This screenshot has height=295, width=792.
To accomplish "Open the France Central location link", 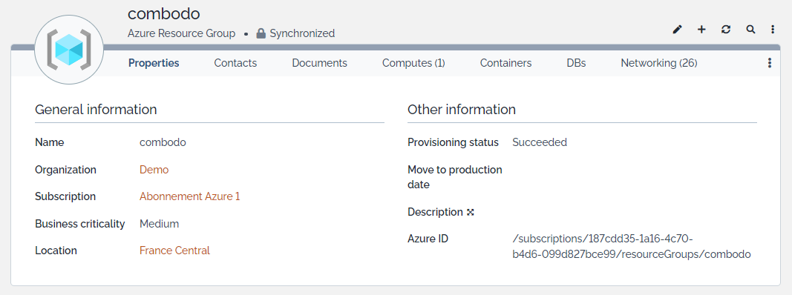I will coord(174,250).
